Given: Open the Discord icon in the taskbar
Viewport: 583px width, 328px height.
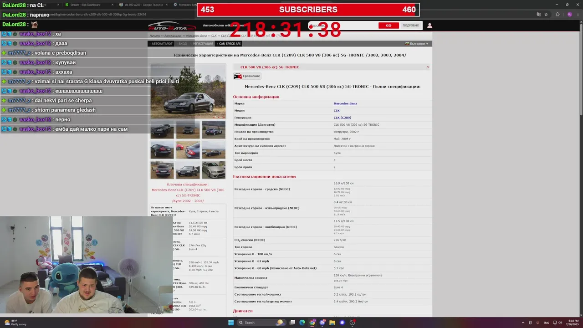Looking at the screenshot, I should pyautogui.click(x=322, y=323).
